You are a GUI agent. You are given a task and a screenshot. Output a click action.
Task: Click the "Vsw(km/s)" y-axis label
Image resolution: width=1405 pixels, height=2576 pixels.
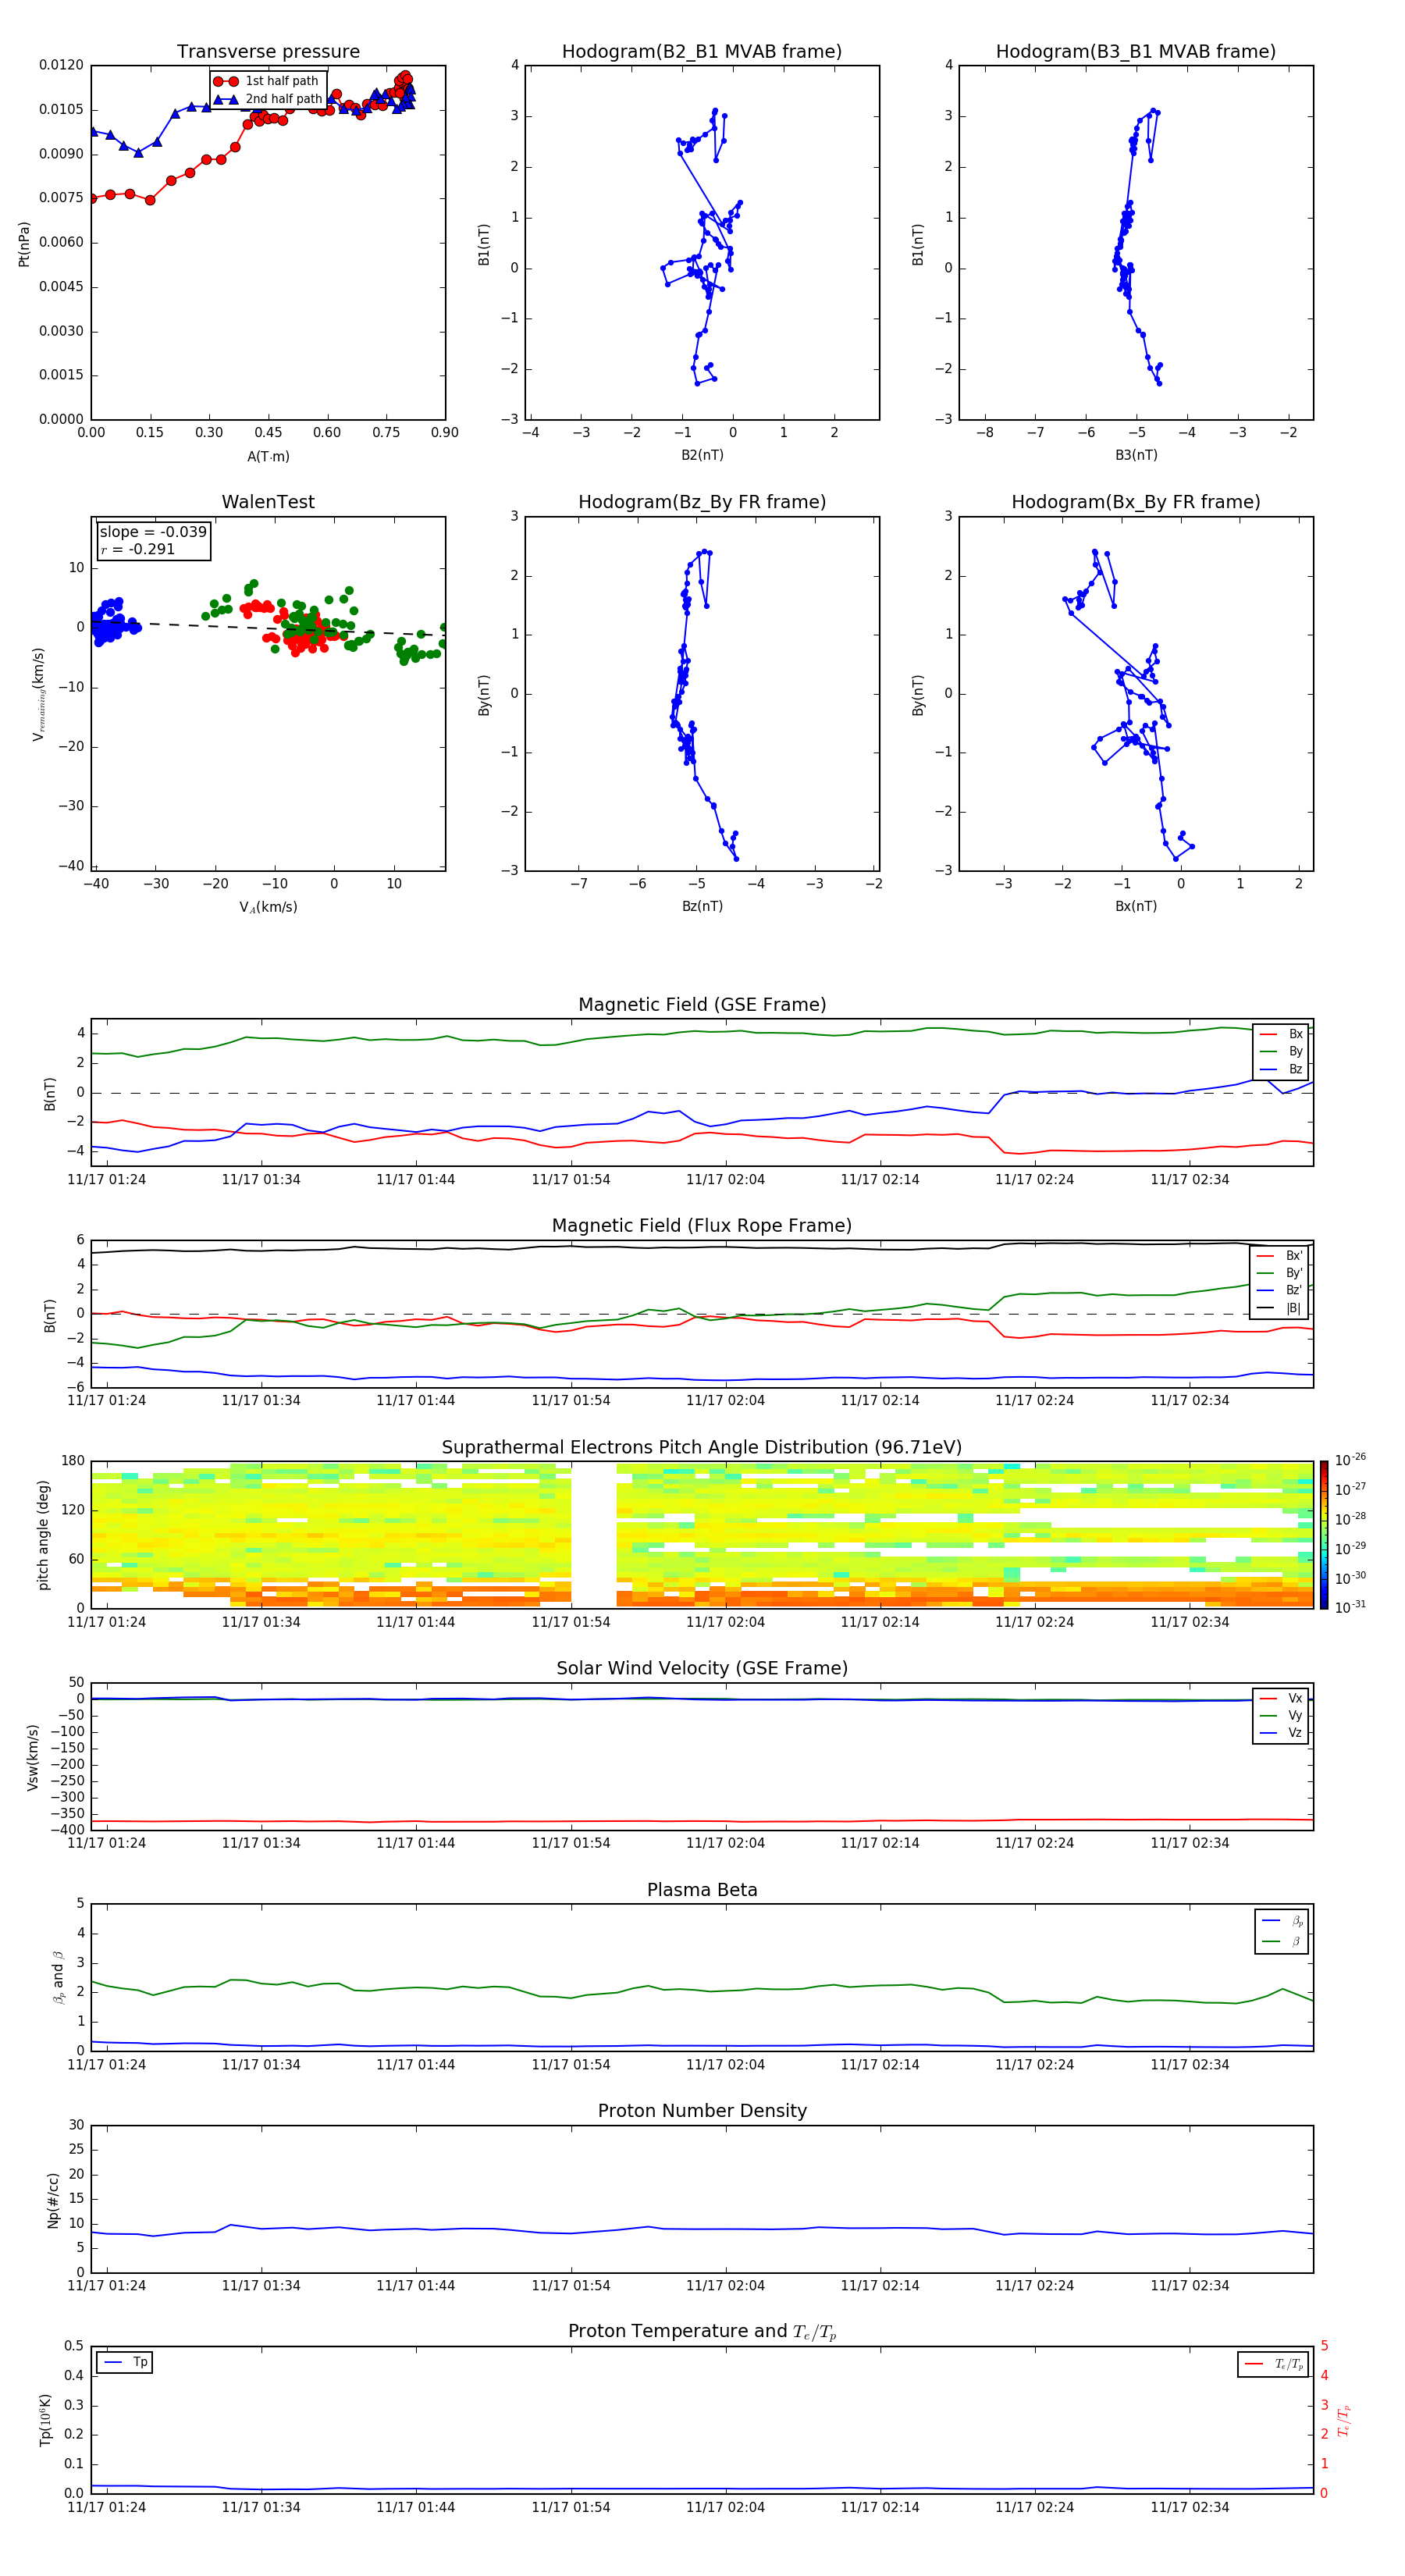click(x=33, y=1757)
